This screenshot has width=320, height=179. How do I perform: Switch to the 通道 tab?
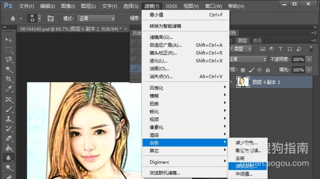(257, 41)
